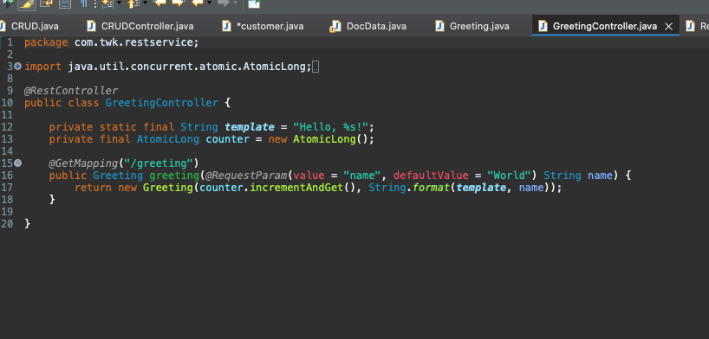
Task: Switch to the Greeting.java tab
Action: [473, 26]
